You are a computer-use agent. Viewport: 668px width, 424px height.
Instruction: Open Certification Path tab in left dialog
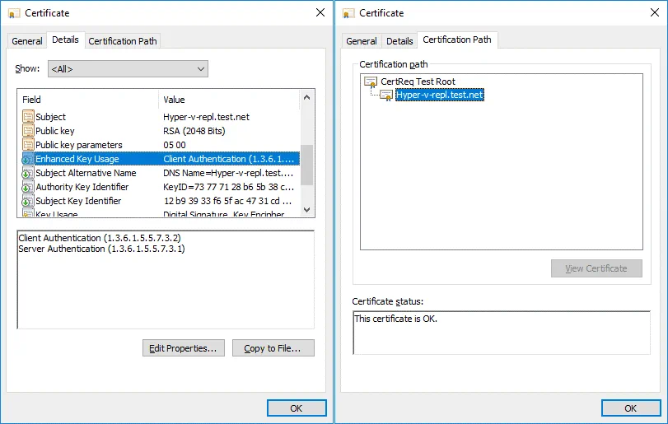click(122, 41)
